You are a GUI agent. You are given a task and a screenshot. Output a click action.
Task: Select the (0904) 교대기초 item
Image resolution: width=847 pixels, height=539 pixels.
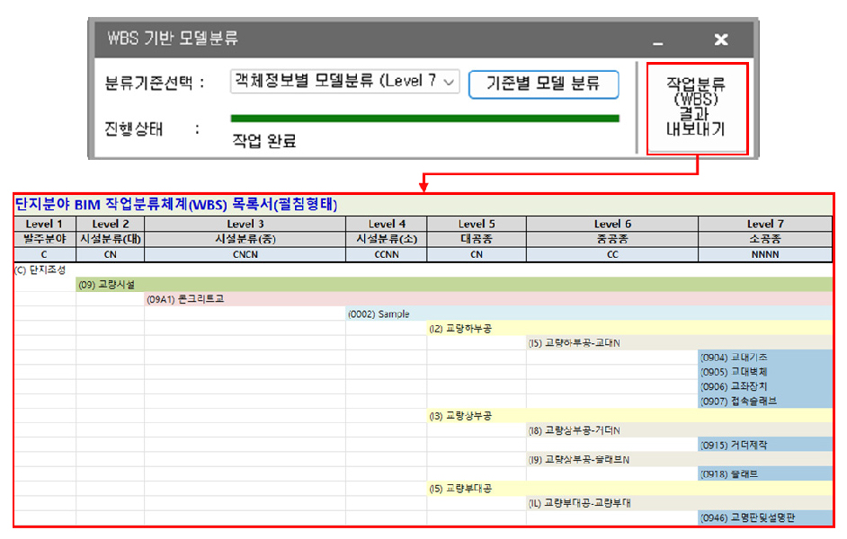[736, 358]
